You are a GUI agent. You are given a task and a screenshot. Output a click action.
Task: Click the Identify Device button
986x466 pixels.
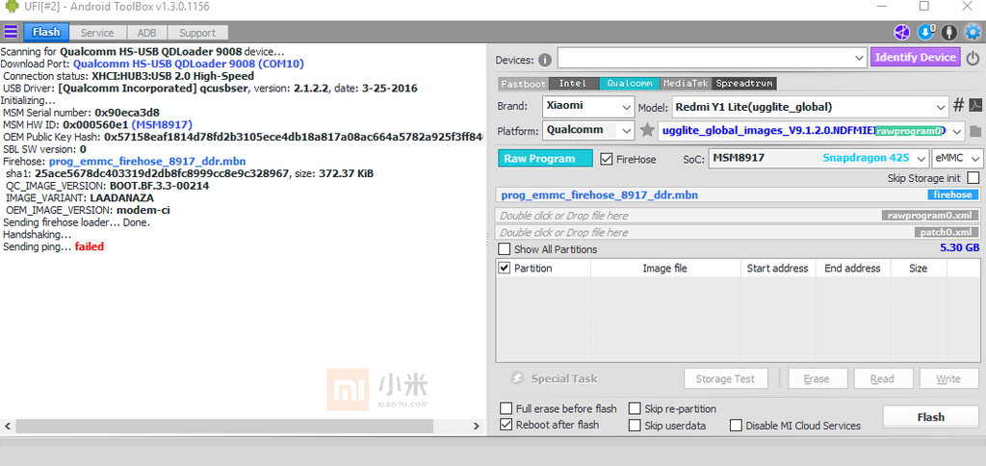tap(916, 57)
